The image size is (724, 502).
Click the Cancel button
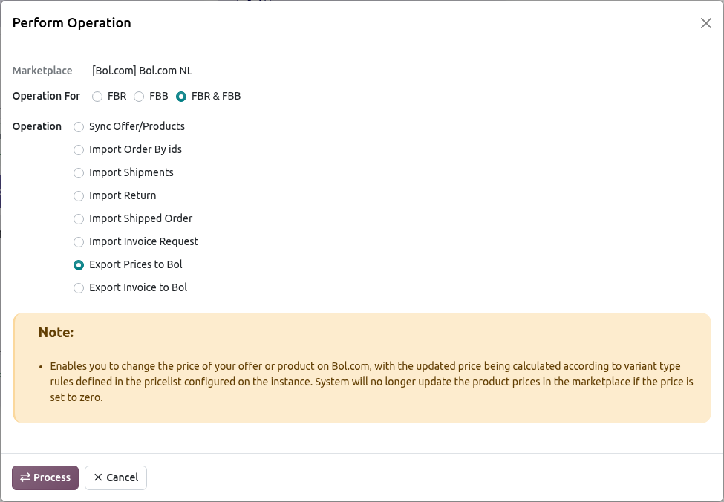(116, 477)
